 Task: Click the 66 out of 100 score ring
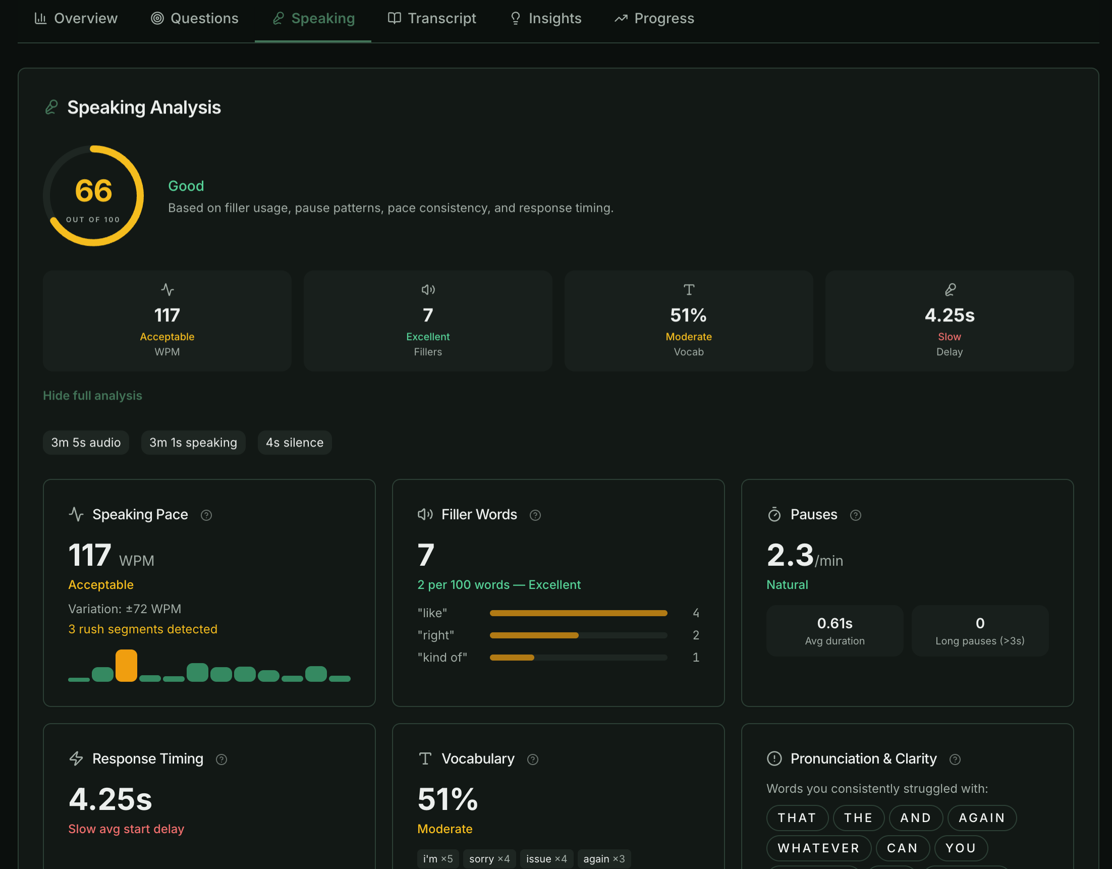pyautogui.click(x=93, y=196)
